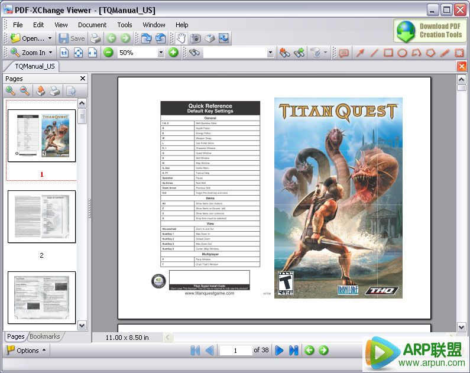Screen dimensions: 470x373
Task: Select the Line annotation tool
Action: point(374,53)
